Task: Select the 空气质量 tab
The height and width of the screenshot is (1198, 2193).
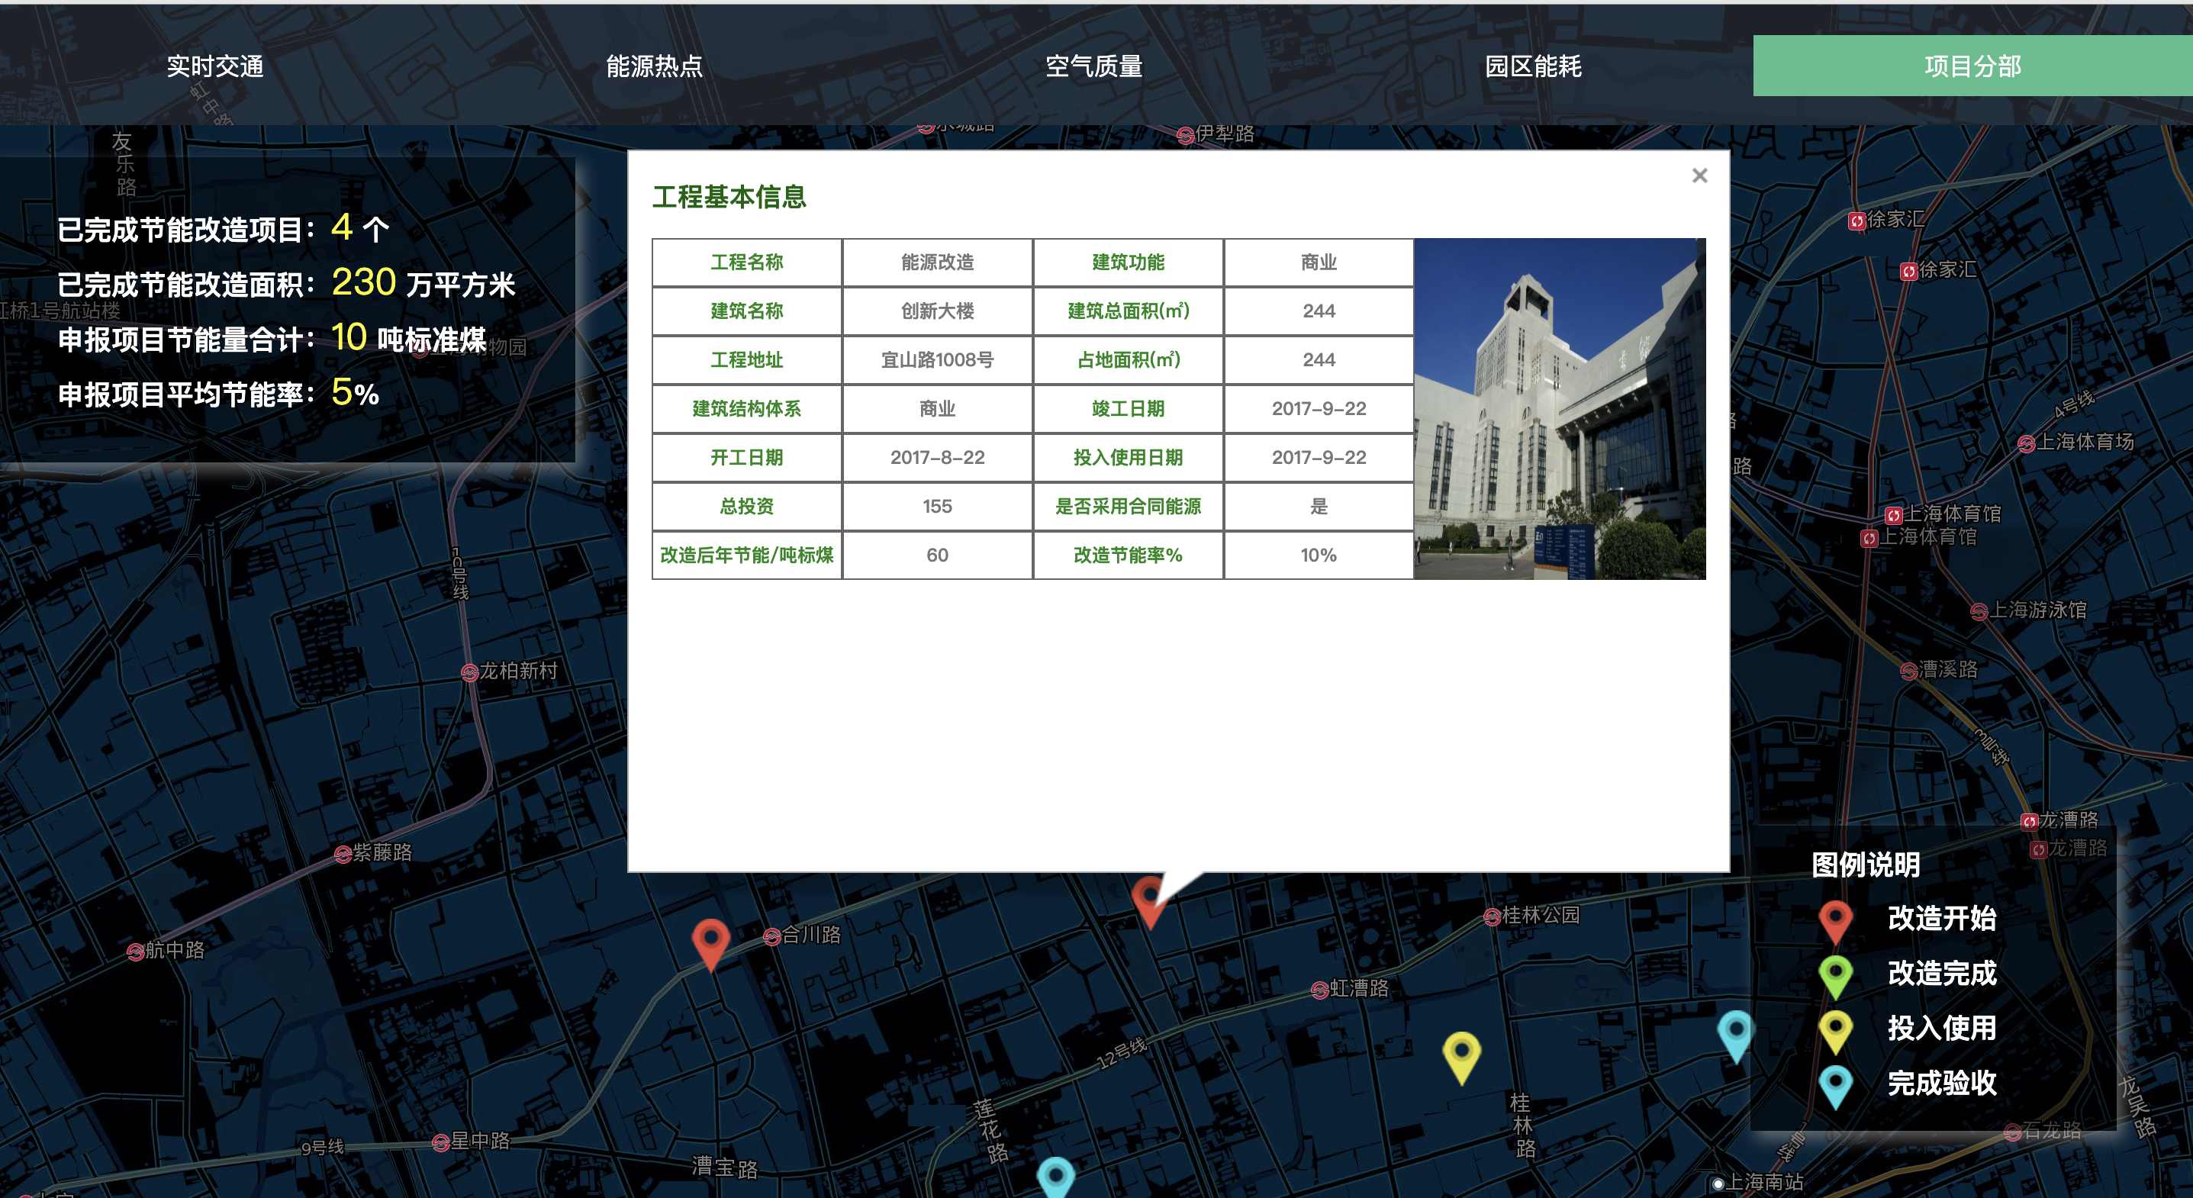Action: pyautogui.click(x=1093, y=66)
